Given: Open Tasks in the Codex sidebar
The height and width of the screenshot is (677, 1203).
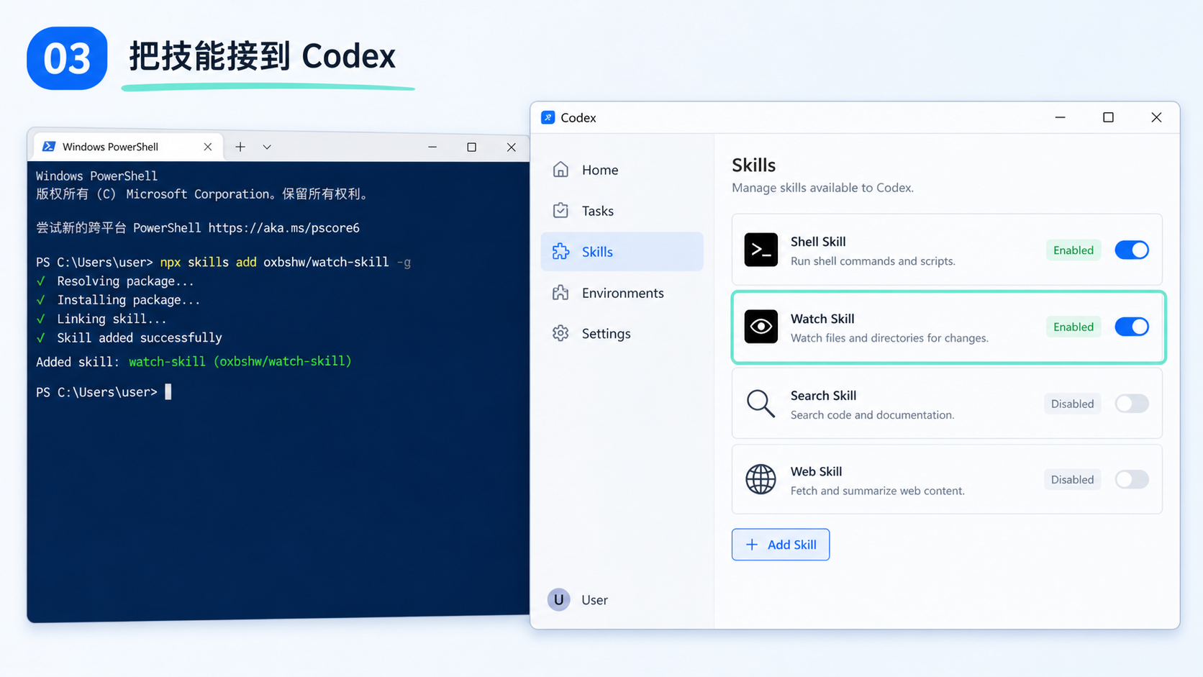Looking at the screenshot, I should [622, 211].
